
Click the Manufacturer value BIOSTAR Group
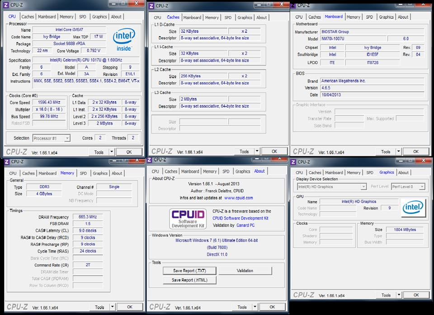(372, 32)
